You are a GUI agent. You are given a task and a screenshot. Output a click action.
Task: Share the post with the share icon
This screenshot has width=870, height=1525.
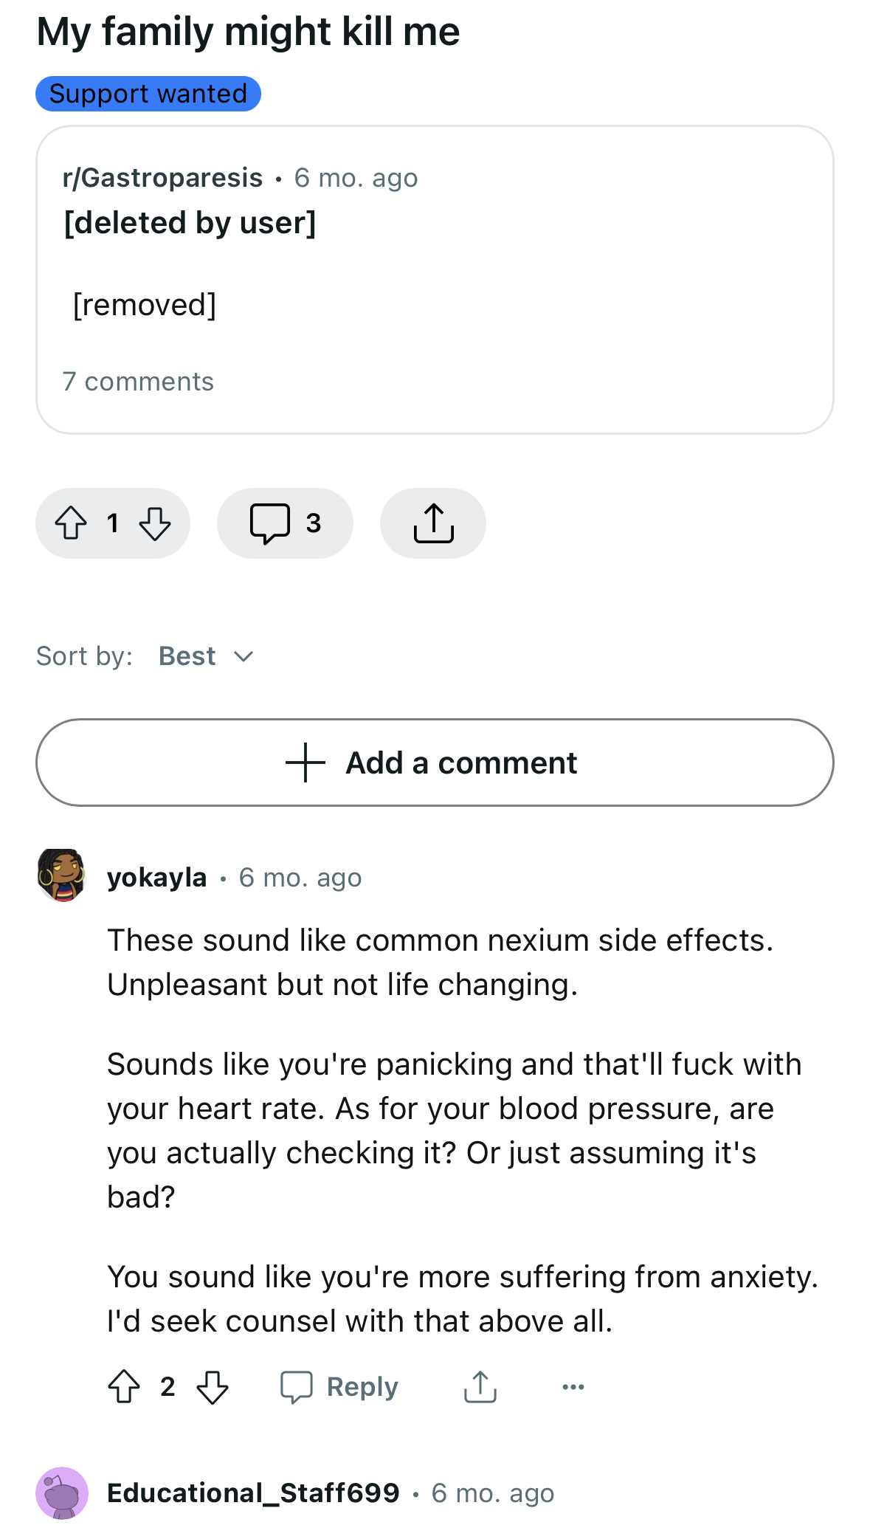[433, 523]
